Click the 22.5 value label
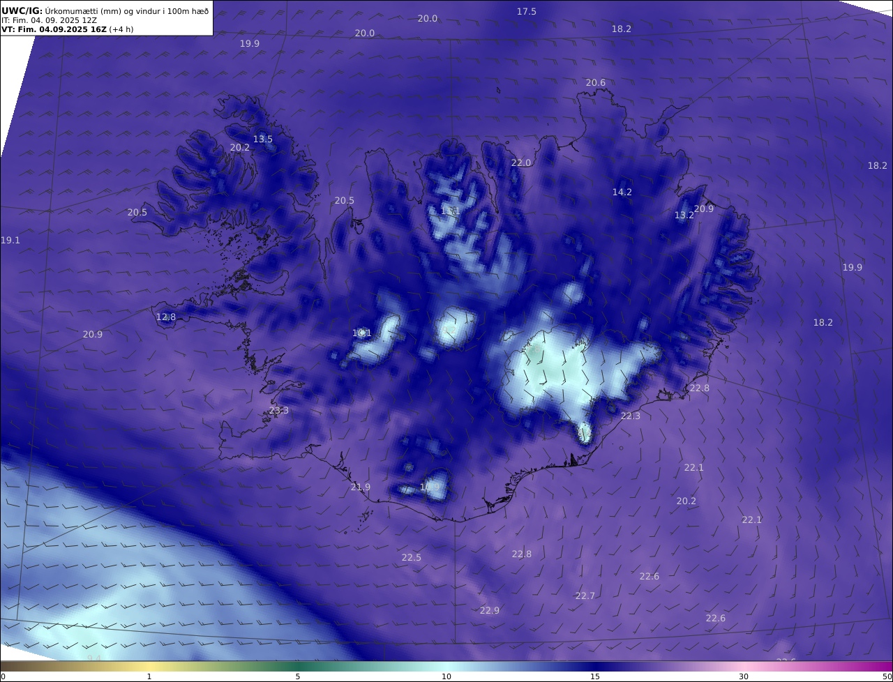 point(412,557)
